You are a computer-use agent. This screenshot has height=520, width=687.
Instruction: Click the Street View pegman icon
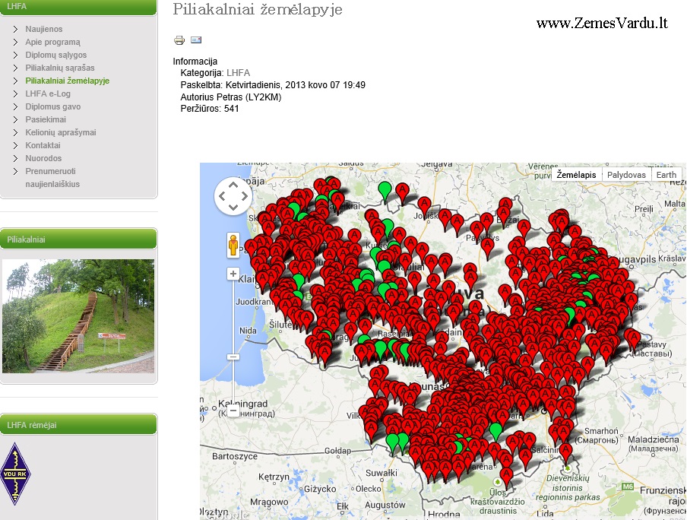(233, 245)
